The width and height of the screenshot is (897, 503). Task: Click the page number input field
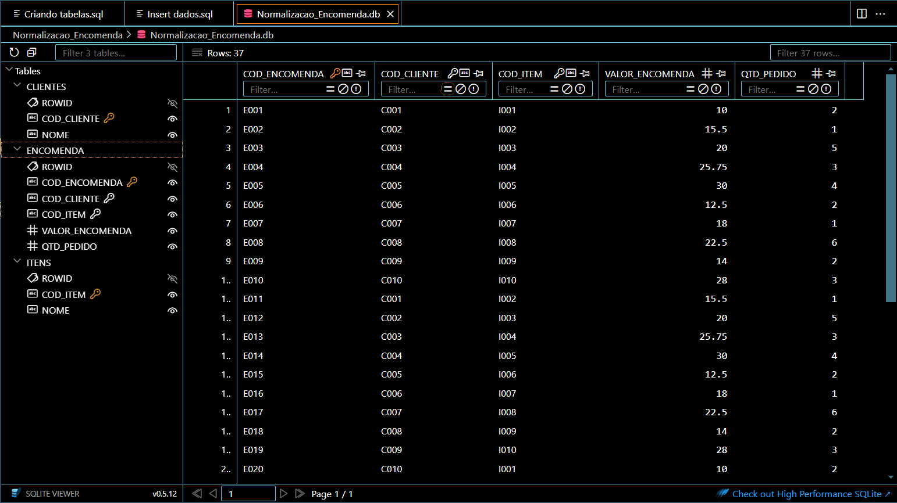[248, 494]
